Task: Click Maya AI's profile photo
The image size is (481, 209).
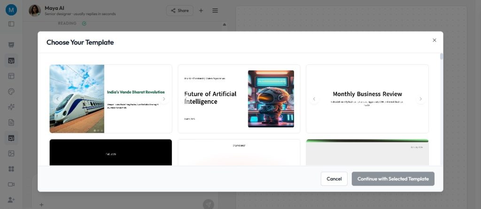Action: point(35,10)
